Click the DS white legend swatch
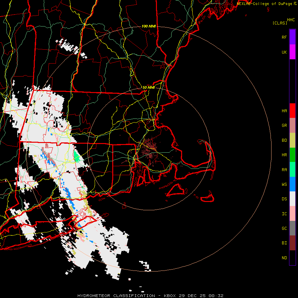 (x=292, y=199)
